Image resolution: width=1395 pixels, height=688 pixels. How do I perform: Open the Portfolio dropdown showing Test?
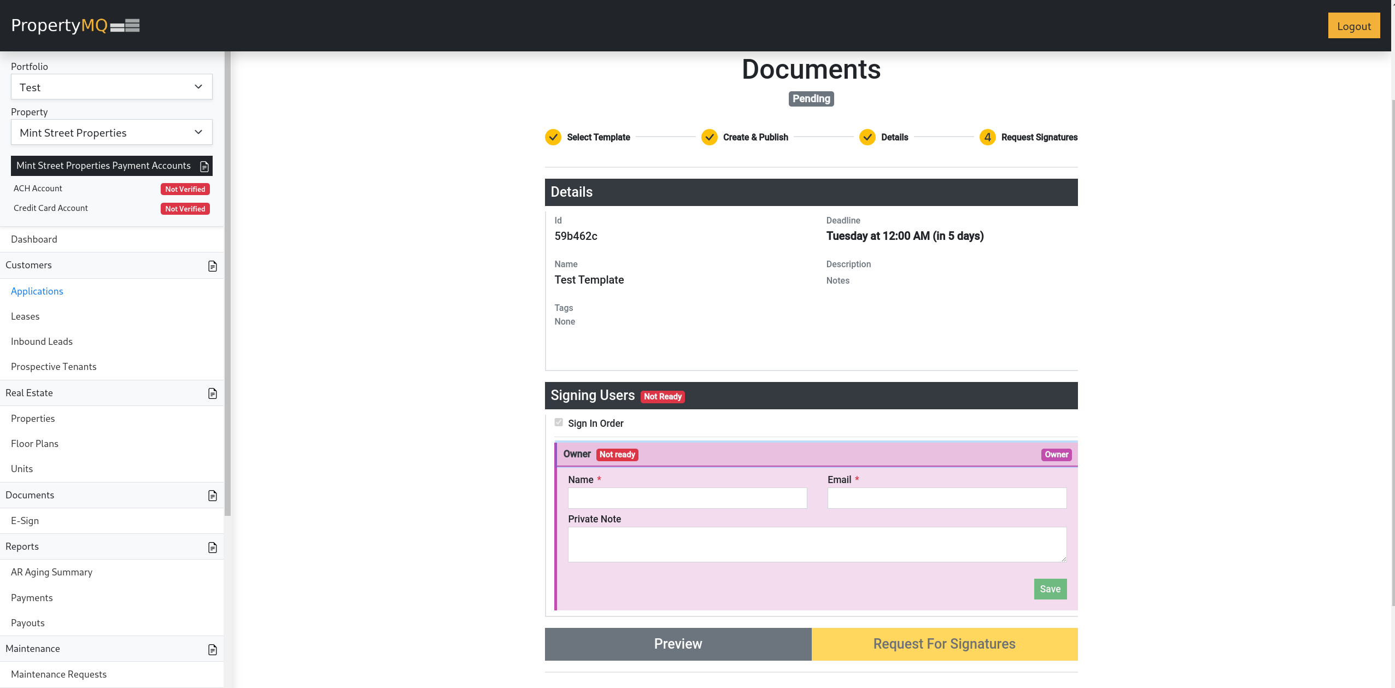112,87
